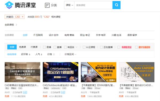This screenshot has height=101, width=160.
Task: Click the 3Dmax tag under the 3DMAX course
Action: pyautogui.click(x=97, y=88)
